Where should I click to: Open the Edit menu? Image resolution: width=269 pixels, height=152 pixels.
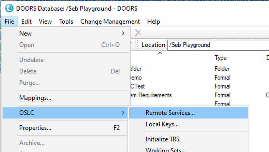pyautogui.click(x=26, y=22)
